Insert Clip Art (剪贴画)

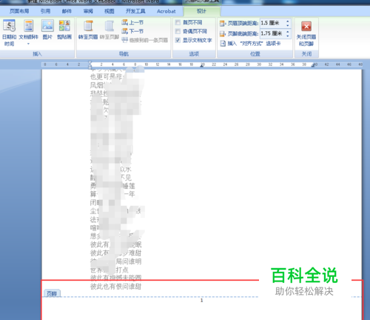pyautogui.click(x=64, y=30)
